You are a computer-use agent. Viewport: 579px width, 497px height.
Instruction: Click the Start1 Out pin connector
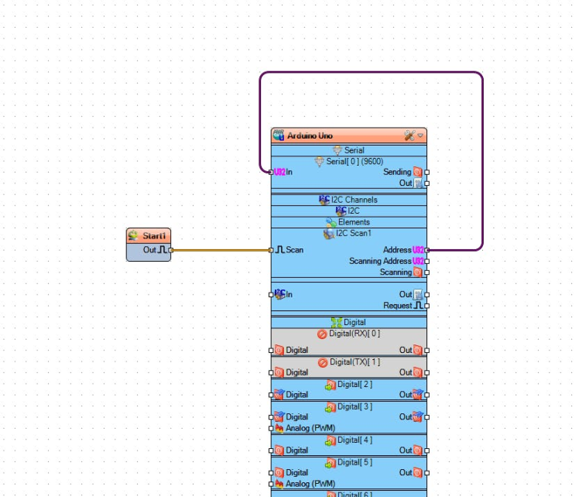(x=171, y=250)
